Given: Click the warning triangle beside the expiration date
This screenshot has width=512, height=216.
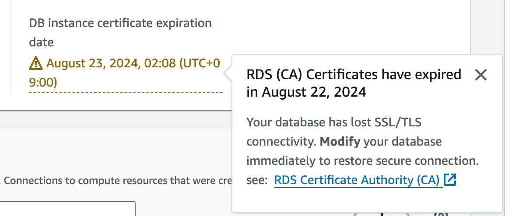Looking at the screenshot, I should point(35,64).
